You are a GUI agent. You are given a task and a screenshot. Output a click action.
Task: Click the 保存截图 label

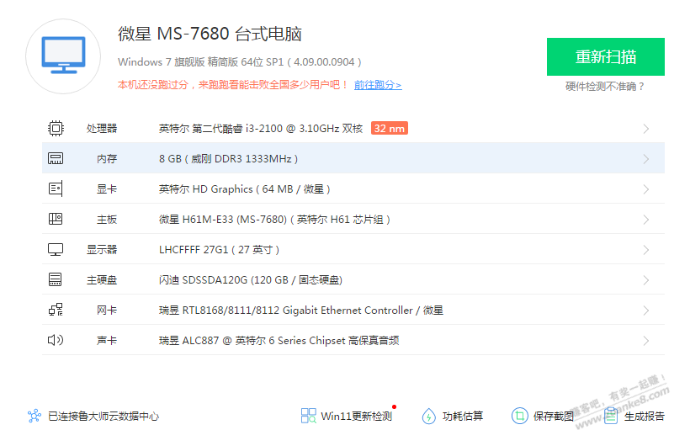(554, 416)
